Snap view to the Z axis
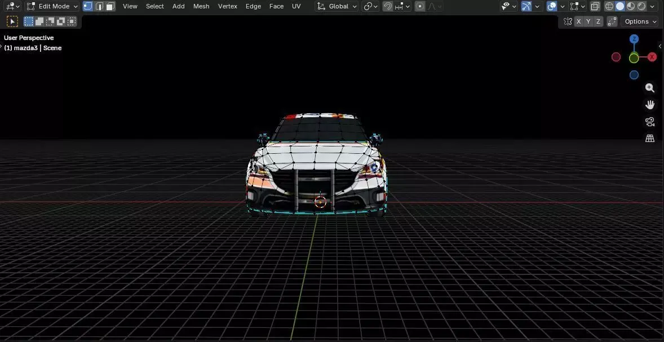This screenshot has height=342, width=664. (634, 39)
